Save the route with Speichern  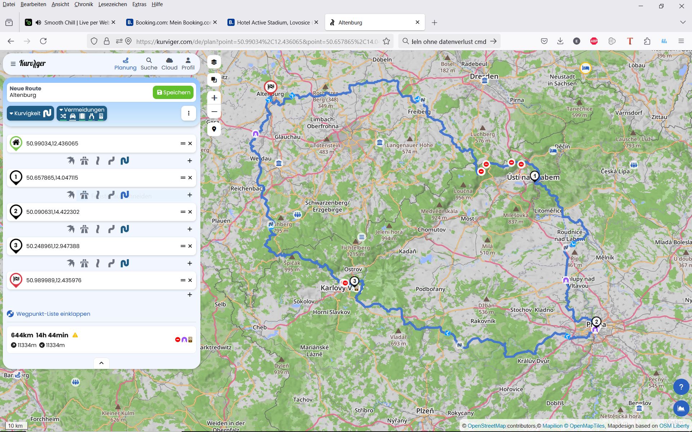coord(173,92)
